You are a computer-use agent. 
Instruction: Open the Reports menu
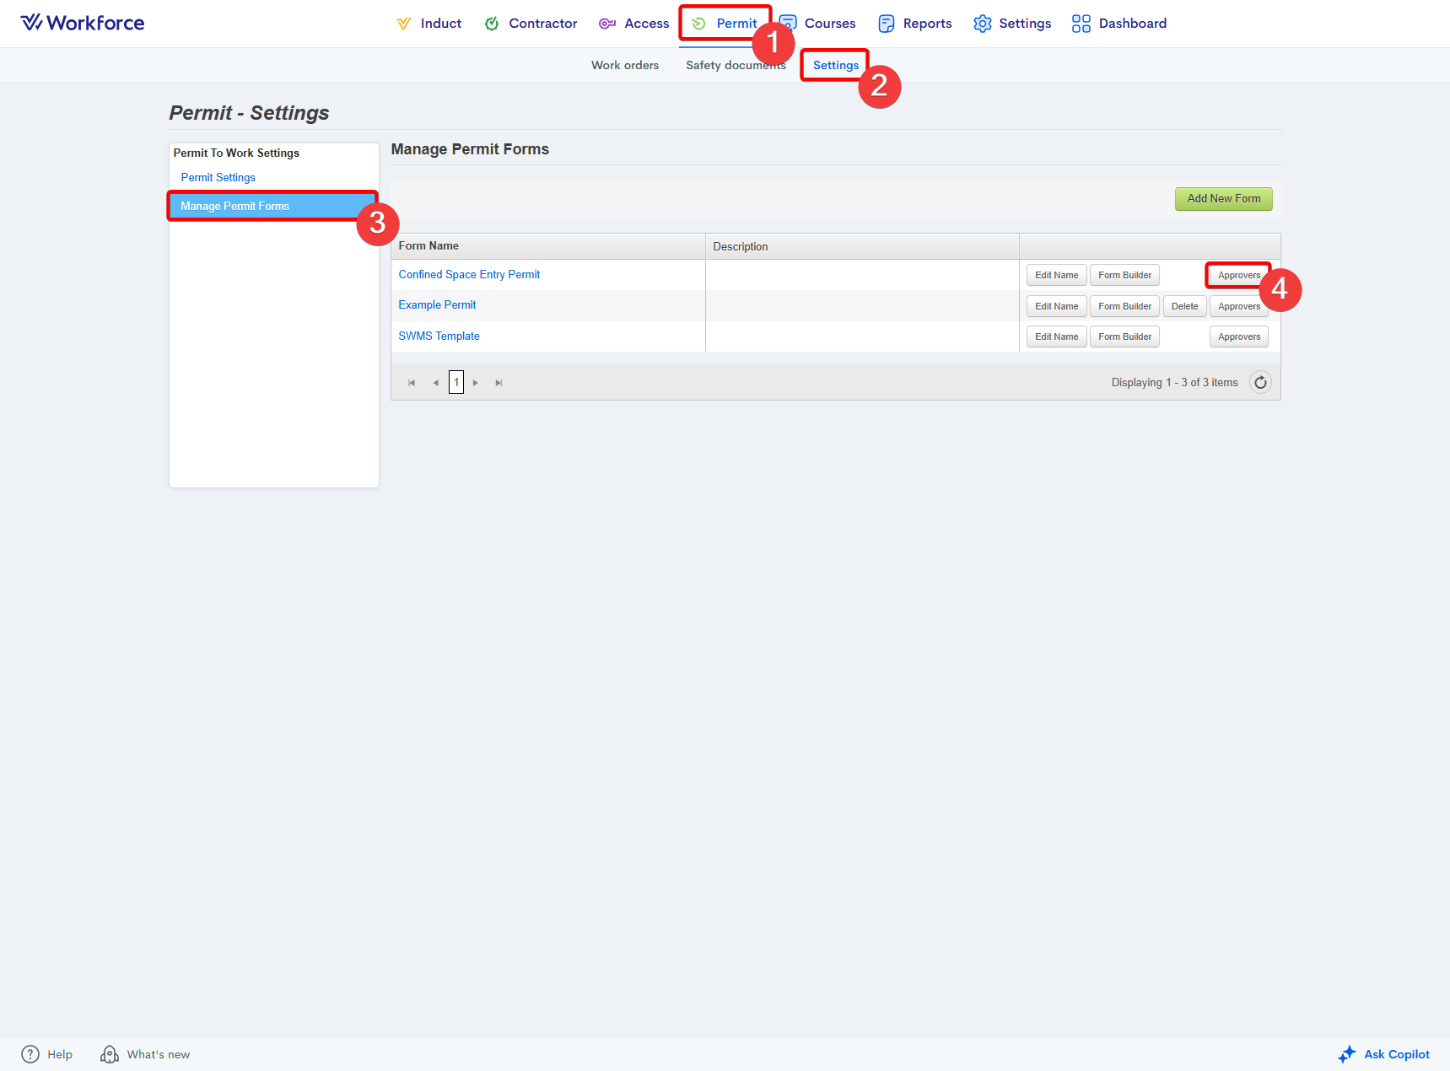tap(914, 24)
